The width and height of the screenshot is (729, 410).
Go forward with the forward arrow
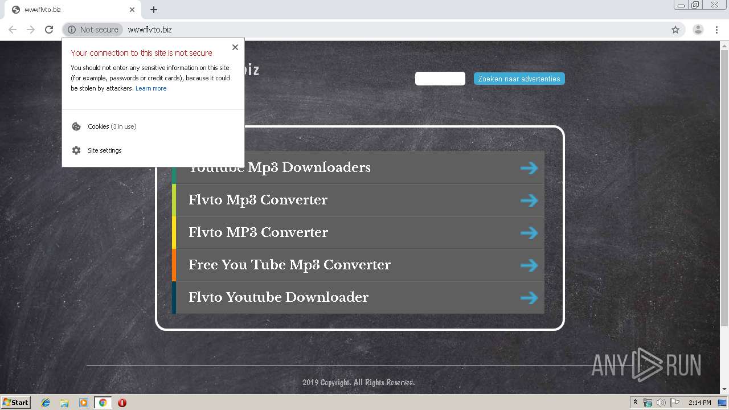click(x=31, y=30)
